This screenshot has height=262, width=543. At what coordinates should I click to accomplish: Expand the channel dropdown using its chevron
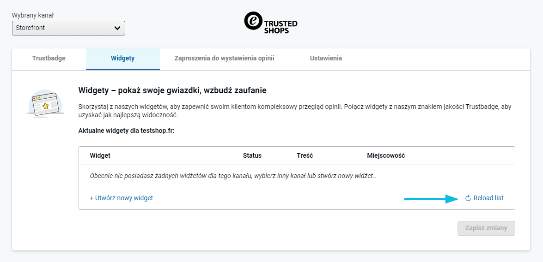pyautogui.click(x=117, y=28)
